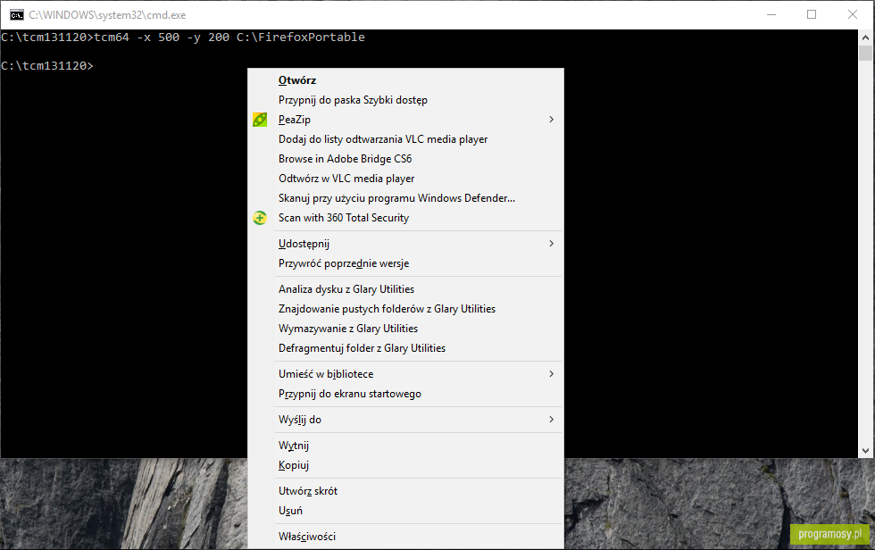The width and height of the screenshot is (875, 550).
Task: Choose Utwórz skrót entry
Action: (405, 491)
